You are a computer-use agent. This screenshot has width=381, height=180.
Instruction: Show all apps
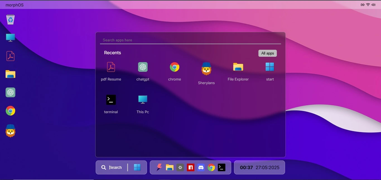pos(267,53)
